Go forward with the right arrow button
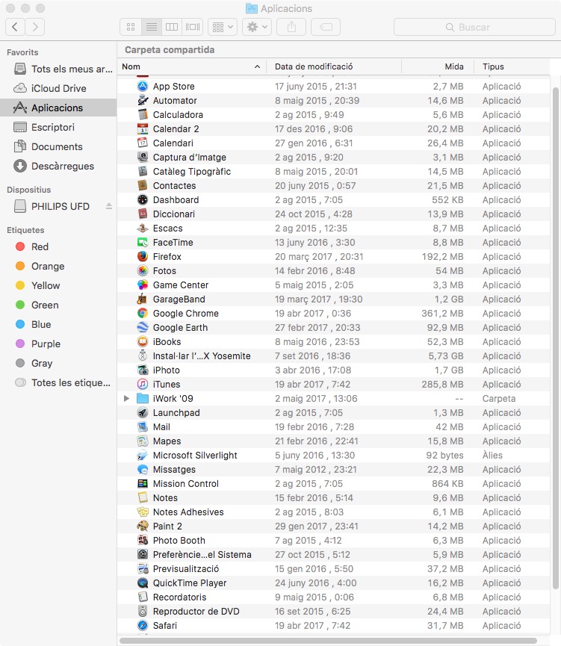 click(x=35, y=27)
